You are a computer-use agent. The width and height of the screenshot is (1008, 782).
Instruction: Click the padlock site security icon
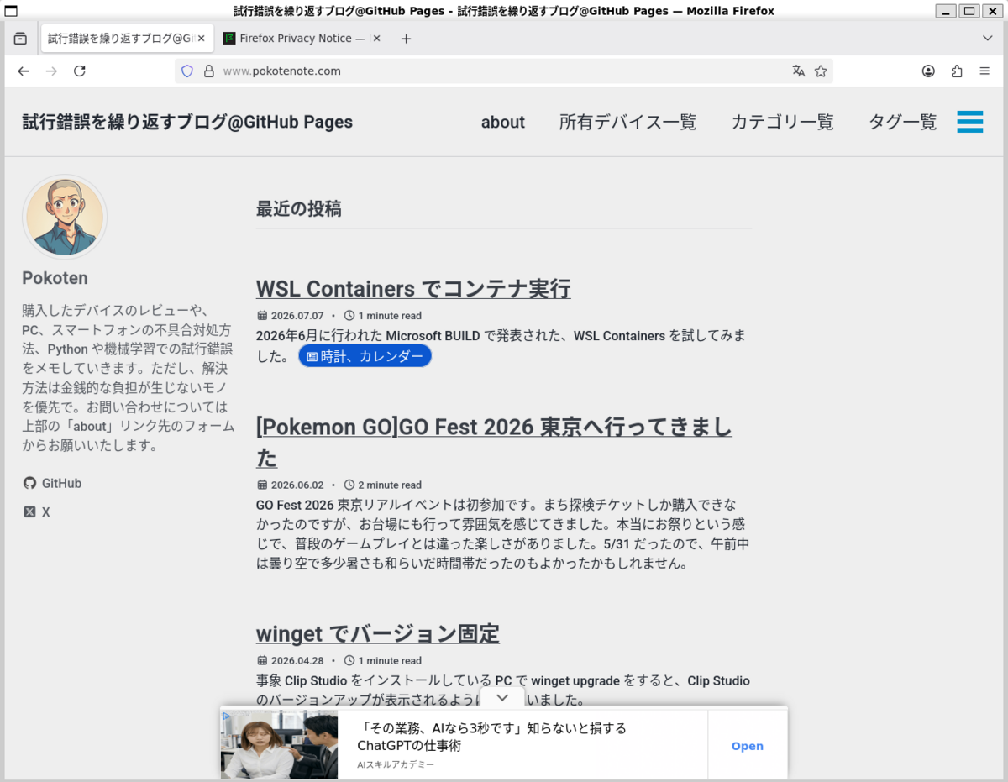pos(209,71)
